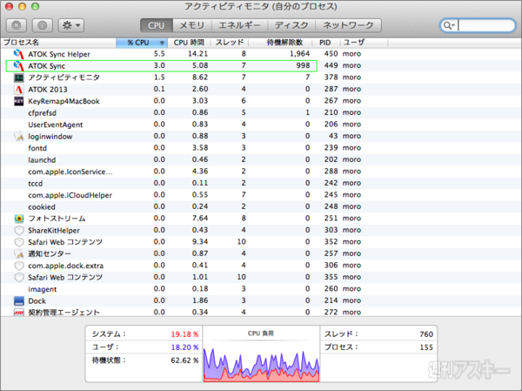Select the cfprefsd process row
Screen dimensions: 522x391
pyautogui.click(x=261, y=112)
